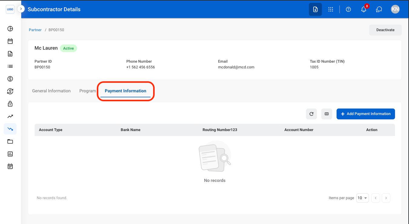Viewport: 409px width, 224px height.
Task: Open the padlock icon in sidebar
Action: (x=10, y=104)
